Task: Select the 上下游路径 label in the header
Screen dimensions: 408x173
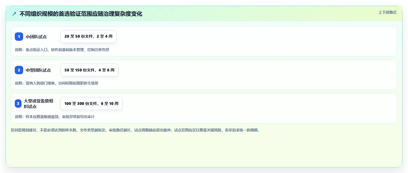Action: (x=387, y=12)
